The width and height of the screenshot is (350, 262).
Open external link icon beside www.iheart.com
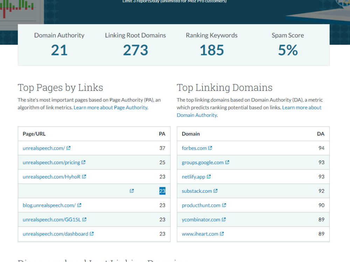[222, 233]
